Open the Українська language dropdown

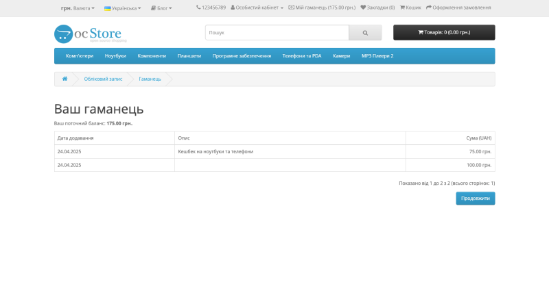pos(123,8)
